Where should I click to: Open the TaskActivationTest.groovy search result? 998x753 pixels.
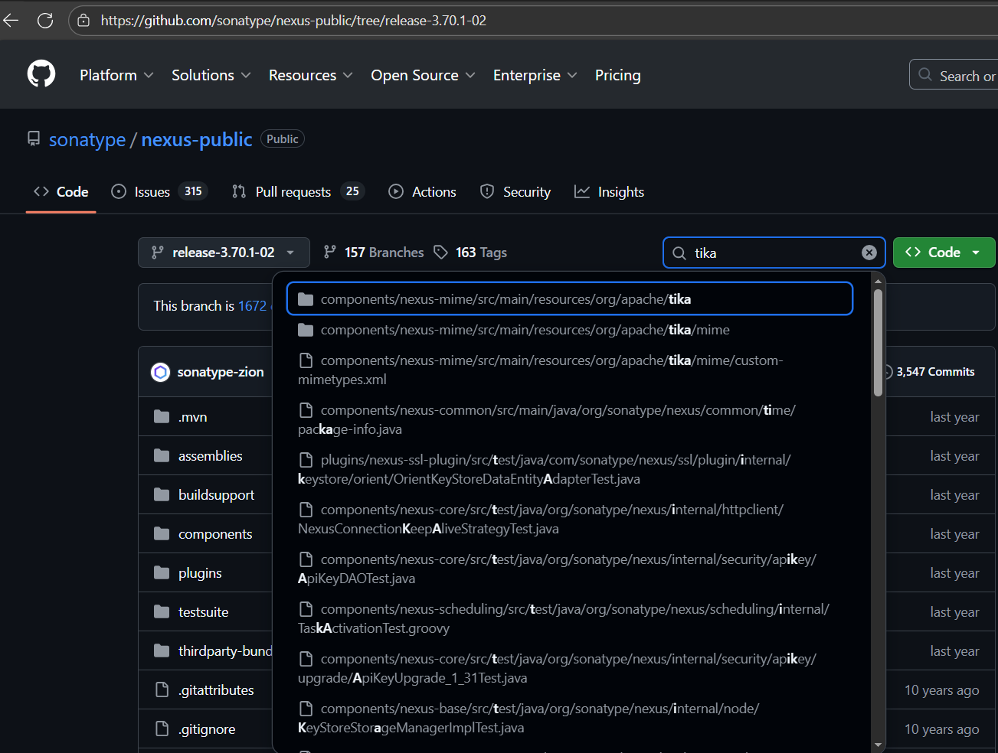click(570, 618)
